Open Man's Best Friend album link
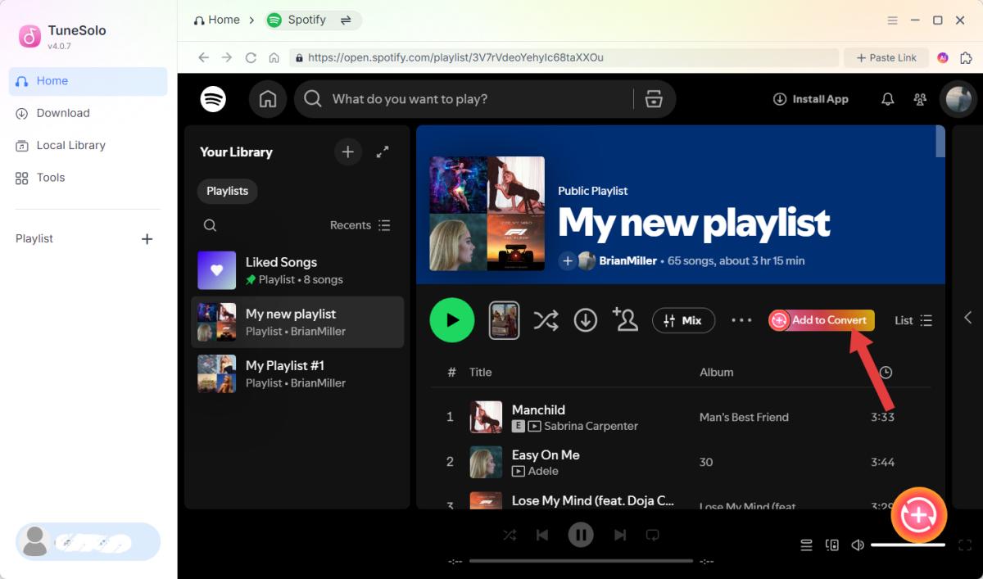The width and height of the screenshot is (983, 579). coord(744,417)
